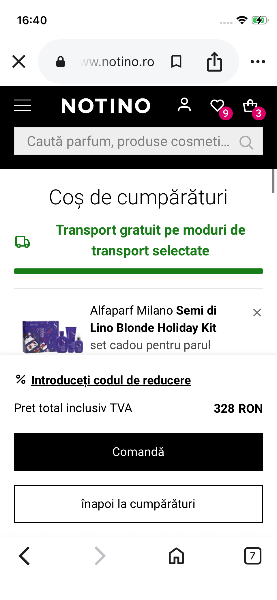Open the hamburger navigation menu
Image resolution: width=277 pixels, height=600 pixels.
[23, 105]
